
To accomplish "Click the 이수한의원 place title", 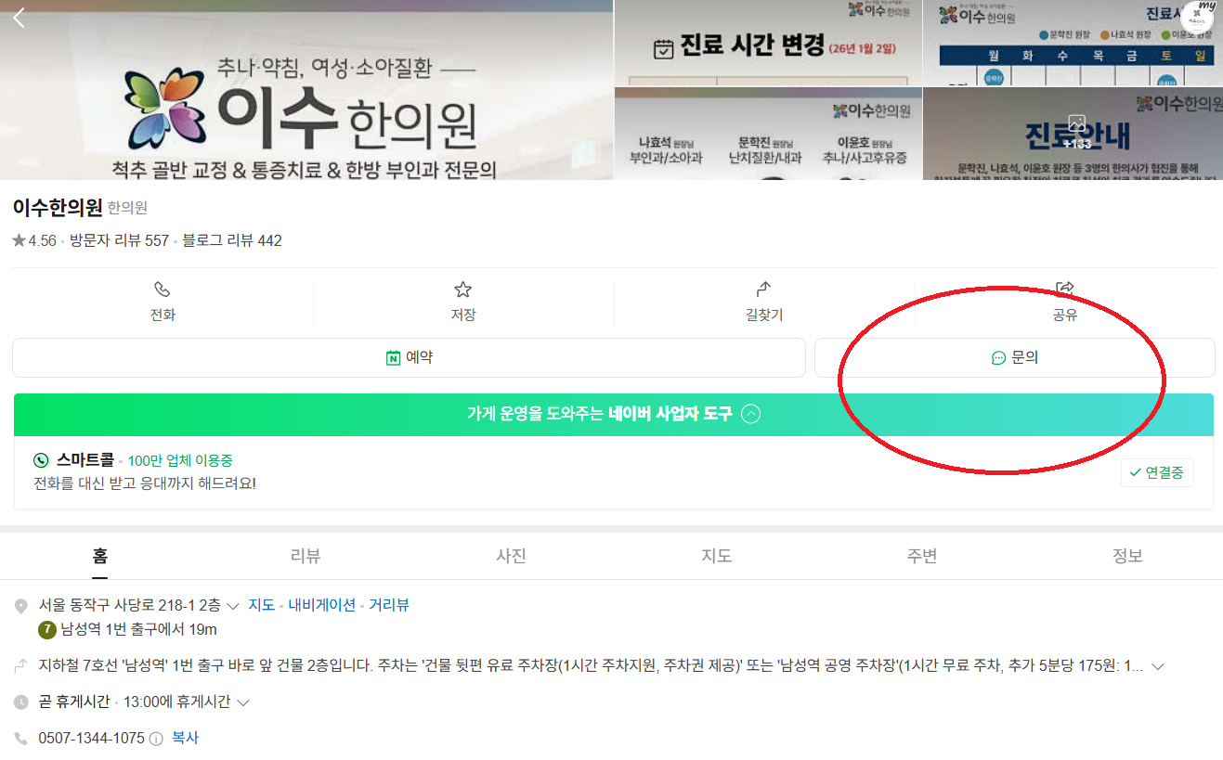I will 58,207.
